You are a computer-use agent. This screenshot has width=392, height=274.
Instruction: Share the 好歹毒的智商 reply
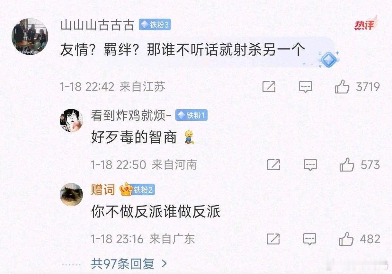(x=274, y=165)
